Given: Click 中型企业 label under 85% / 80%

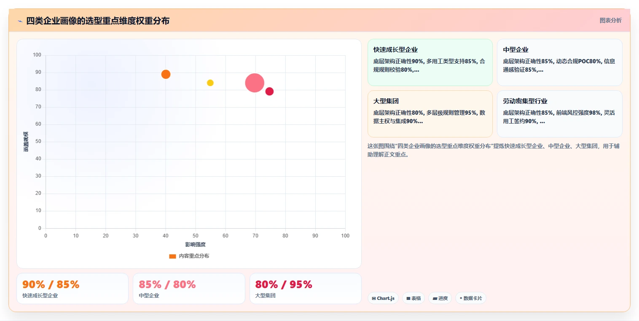Looking at the screenshot, I should click(x=149, y=296).
